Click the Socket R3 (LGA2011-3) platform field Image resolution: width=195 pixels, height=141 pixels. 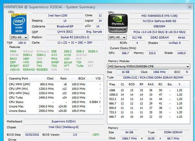click(x=75, y=37)
